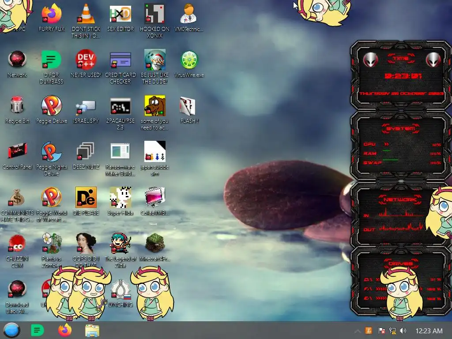Click the NETWORK gadget traffic graph
Viewport: 452px width, 339px height.
click(x=402, y=222)
